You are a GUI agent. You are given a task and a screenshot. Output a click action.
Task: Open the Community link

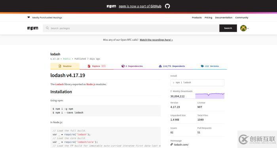pyautogui.click(x=242, y=17)
